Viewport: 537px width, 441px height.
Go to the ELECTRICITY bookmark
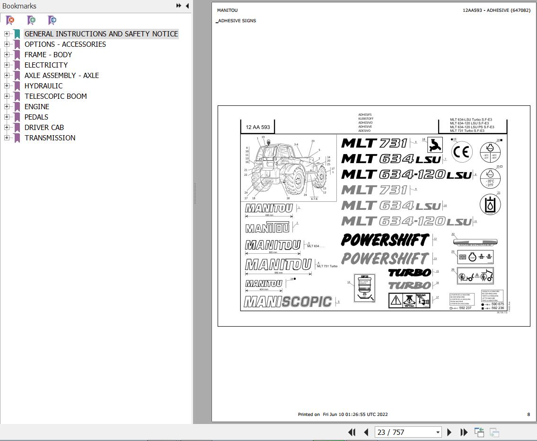[x=46, y=65]
